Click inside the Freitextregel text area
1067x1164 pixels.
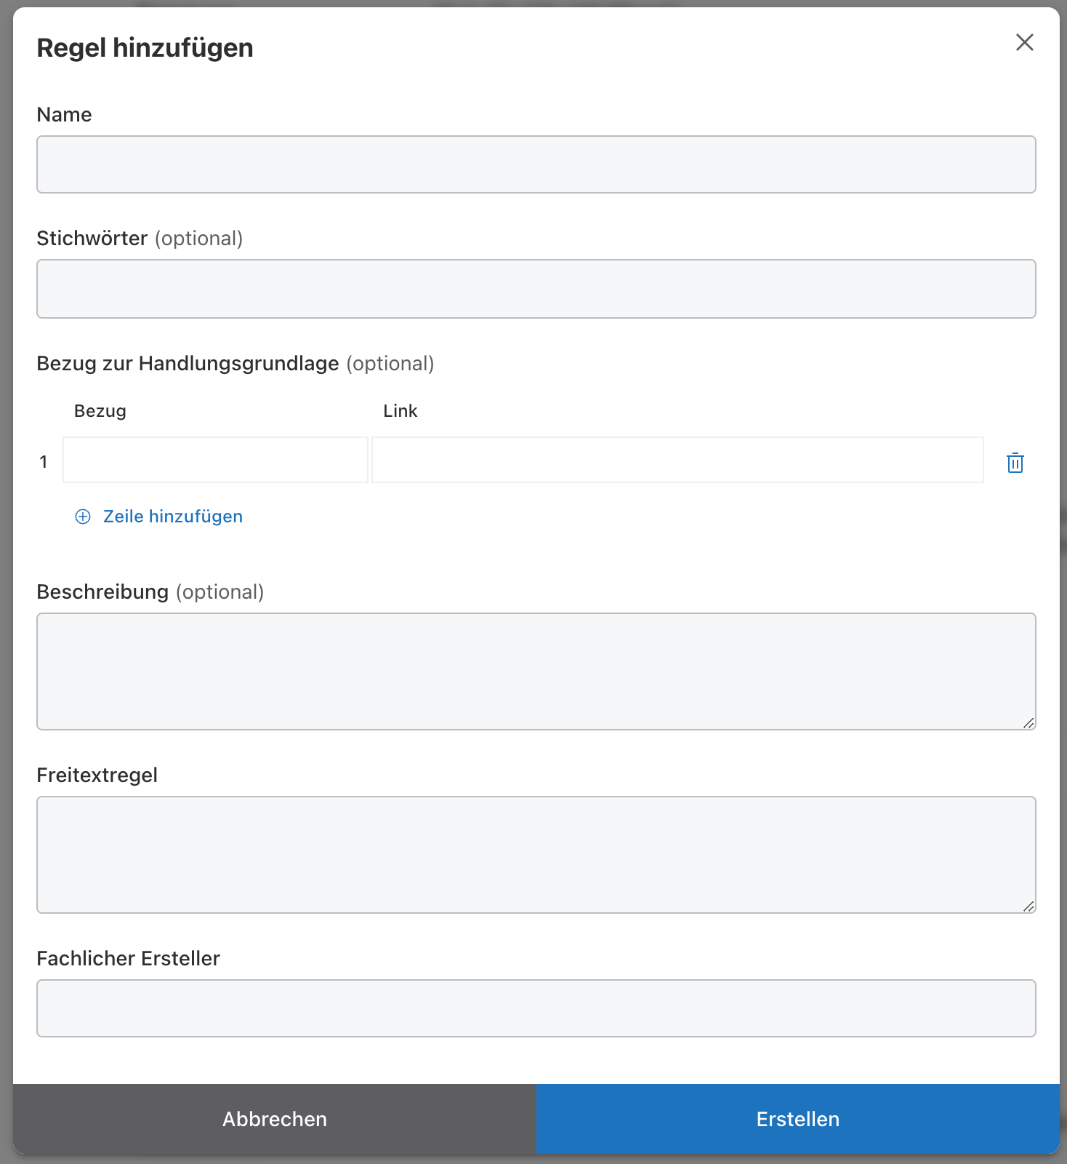536,854
